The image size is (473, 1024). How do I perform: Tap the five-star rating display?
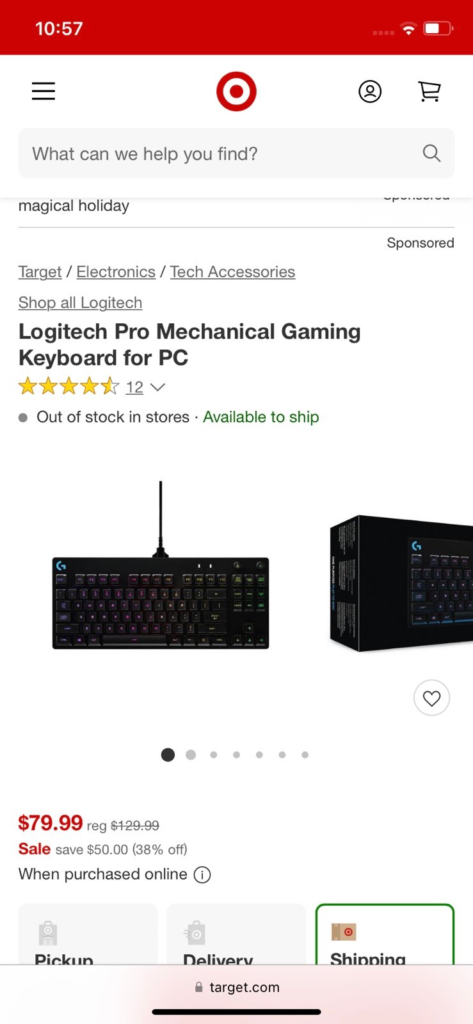[69, 387]
